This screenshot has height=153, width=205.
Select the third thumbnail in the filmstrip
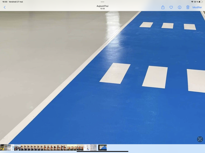click(9, 147)
